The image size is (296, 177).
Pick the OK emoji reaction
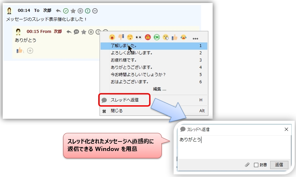[x=156, y=37]
